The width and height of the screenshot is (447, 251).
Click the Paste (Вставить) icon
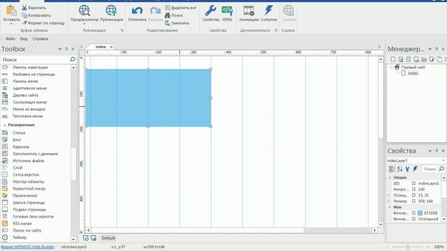click(x=11, y=11)
